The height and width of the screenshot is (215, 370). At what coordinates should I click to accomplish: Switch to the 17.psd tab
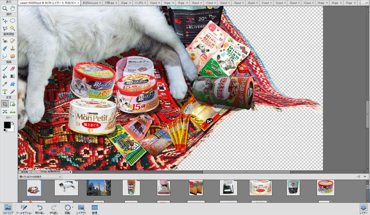(211, 3)
